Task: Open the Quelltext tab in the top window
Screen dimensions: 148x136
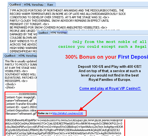Action: point(15,5)
